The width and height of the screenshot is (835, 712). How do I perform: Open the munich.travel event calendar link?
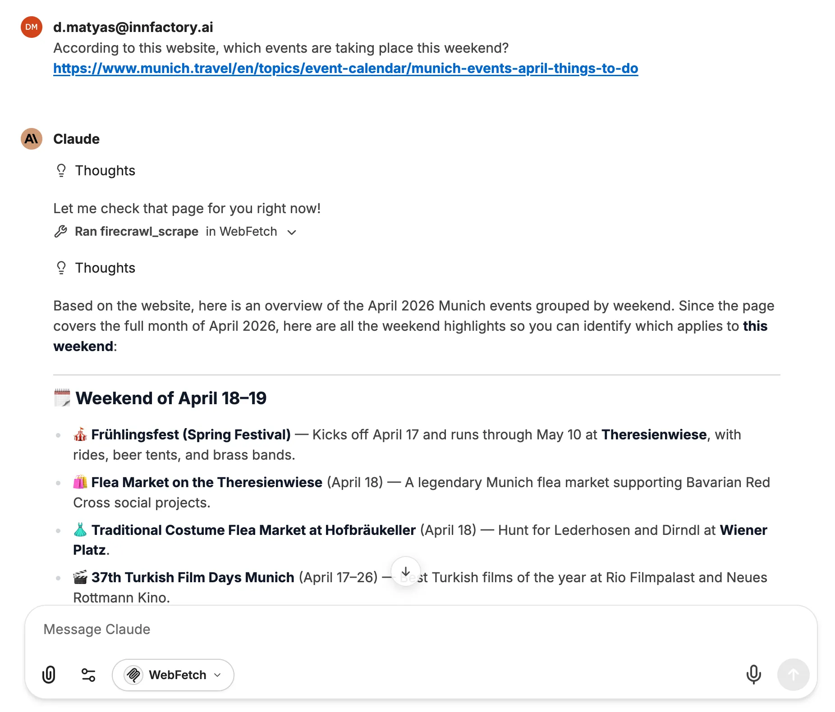click(345, 68)
